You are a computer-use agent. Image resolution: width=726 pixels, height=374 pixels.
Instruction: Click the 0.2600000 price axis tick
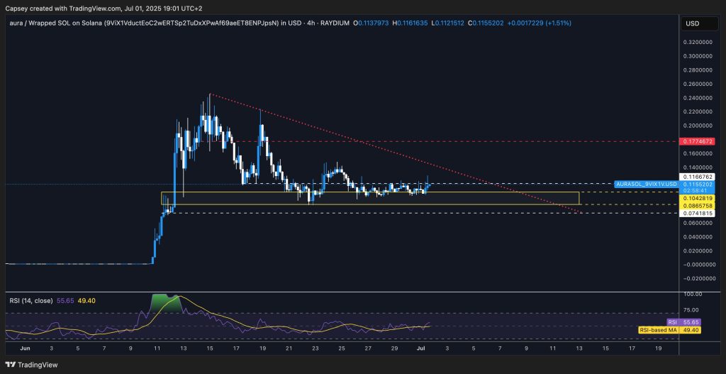(698, 84)
